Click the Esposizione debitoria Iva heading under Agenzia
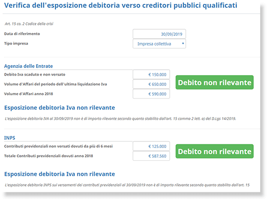This screenshot has width=270, height=199. [x=59, y=108]
